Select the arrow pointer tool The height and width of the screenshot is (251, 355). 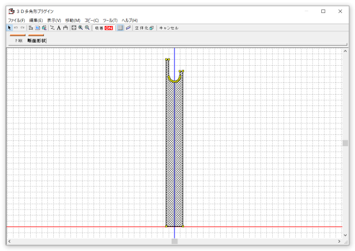pyautogui.click(x=9, y=28)
